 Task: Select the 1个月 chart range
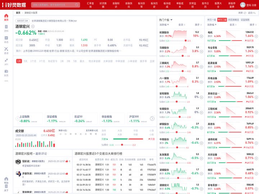coord(33,61)
